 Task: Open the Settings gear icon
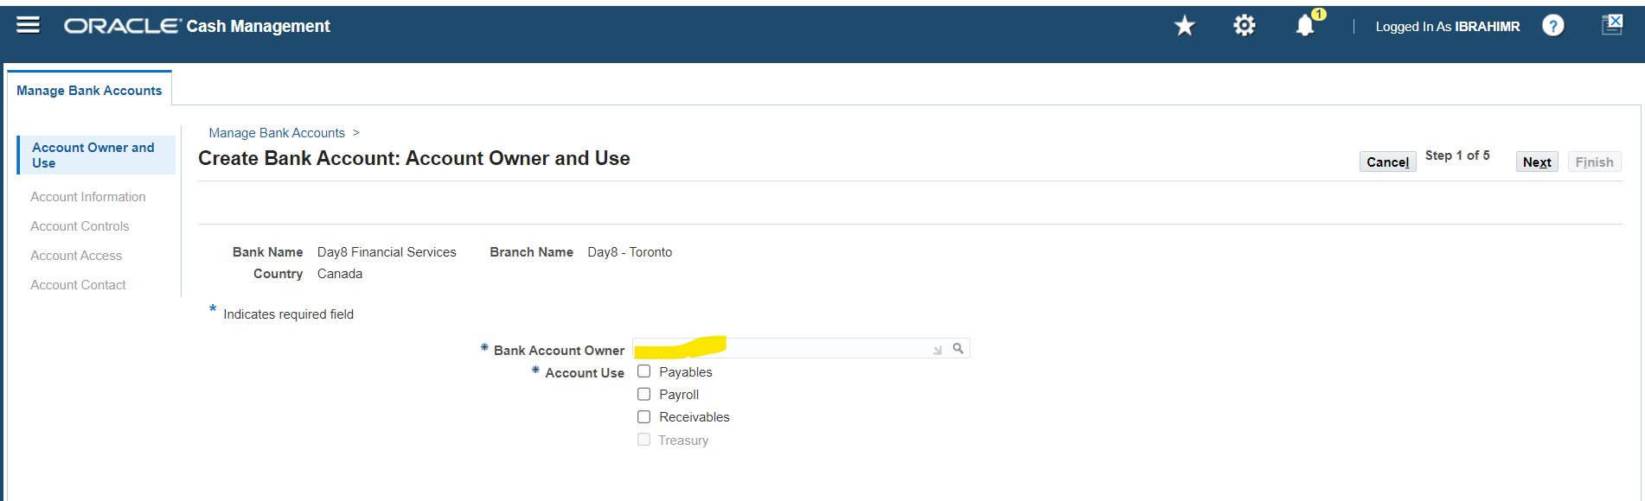(x=1244, y=26)
